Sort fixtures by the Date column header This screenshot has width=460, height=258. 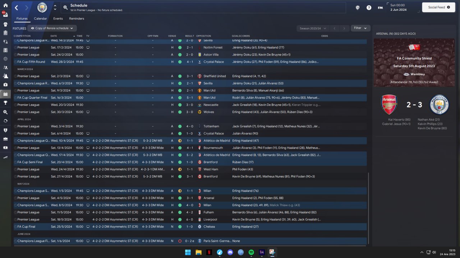[x=54, y=36]
